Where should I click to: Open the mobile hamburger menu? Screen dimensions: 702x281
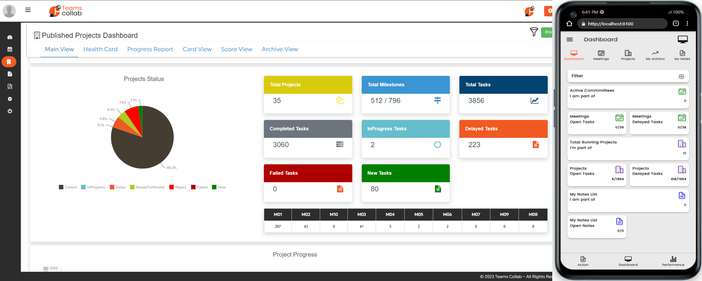[x=569, y=39]
